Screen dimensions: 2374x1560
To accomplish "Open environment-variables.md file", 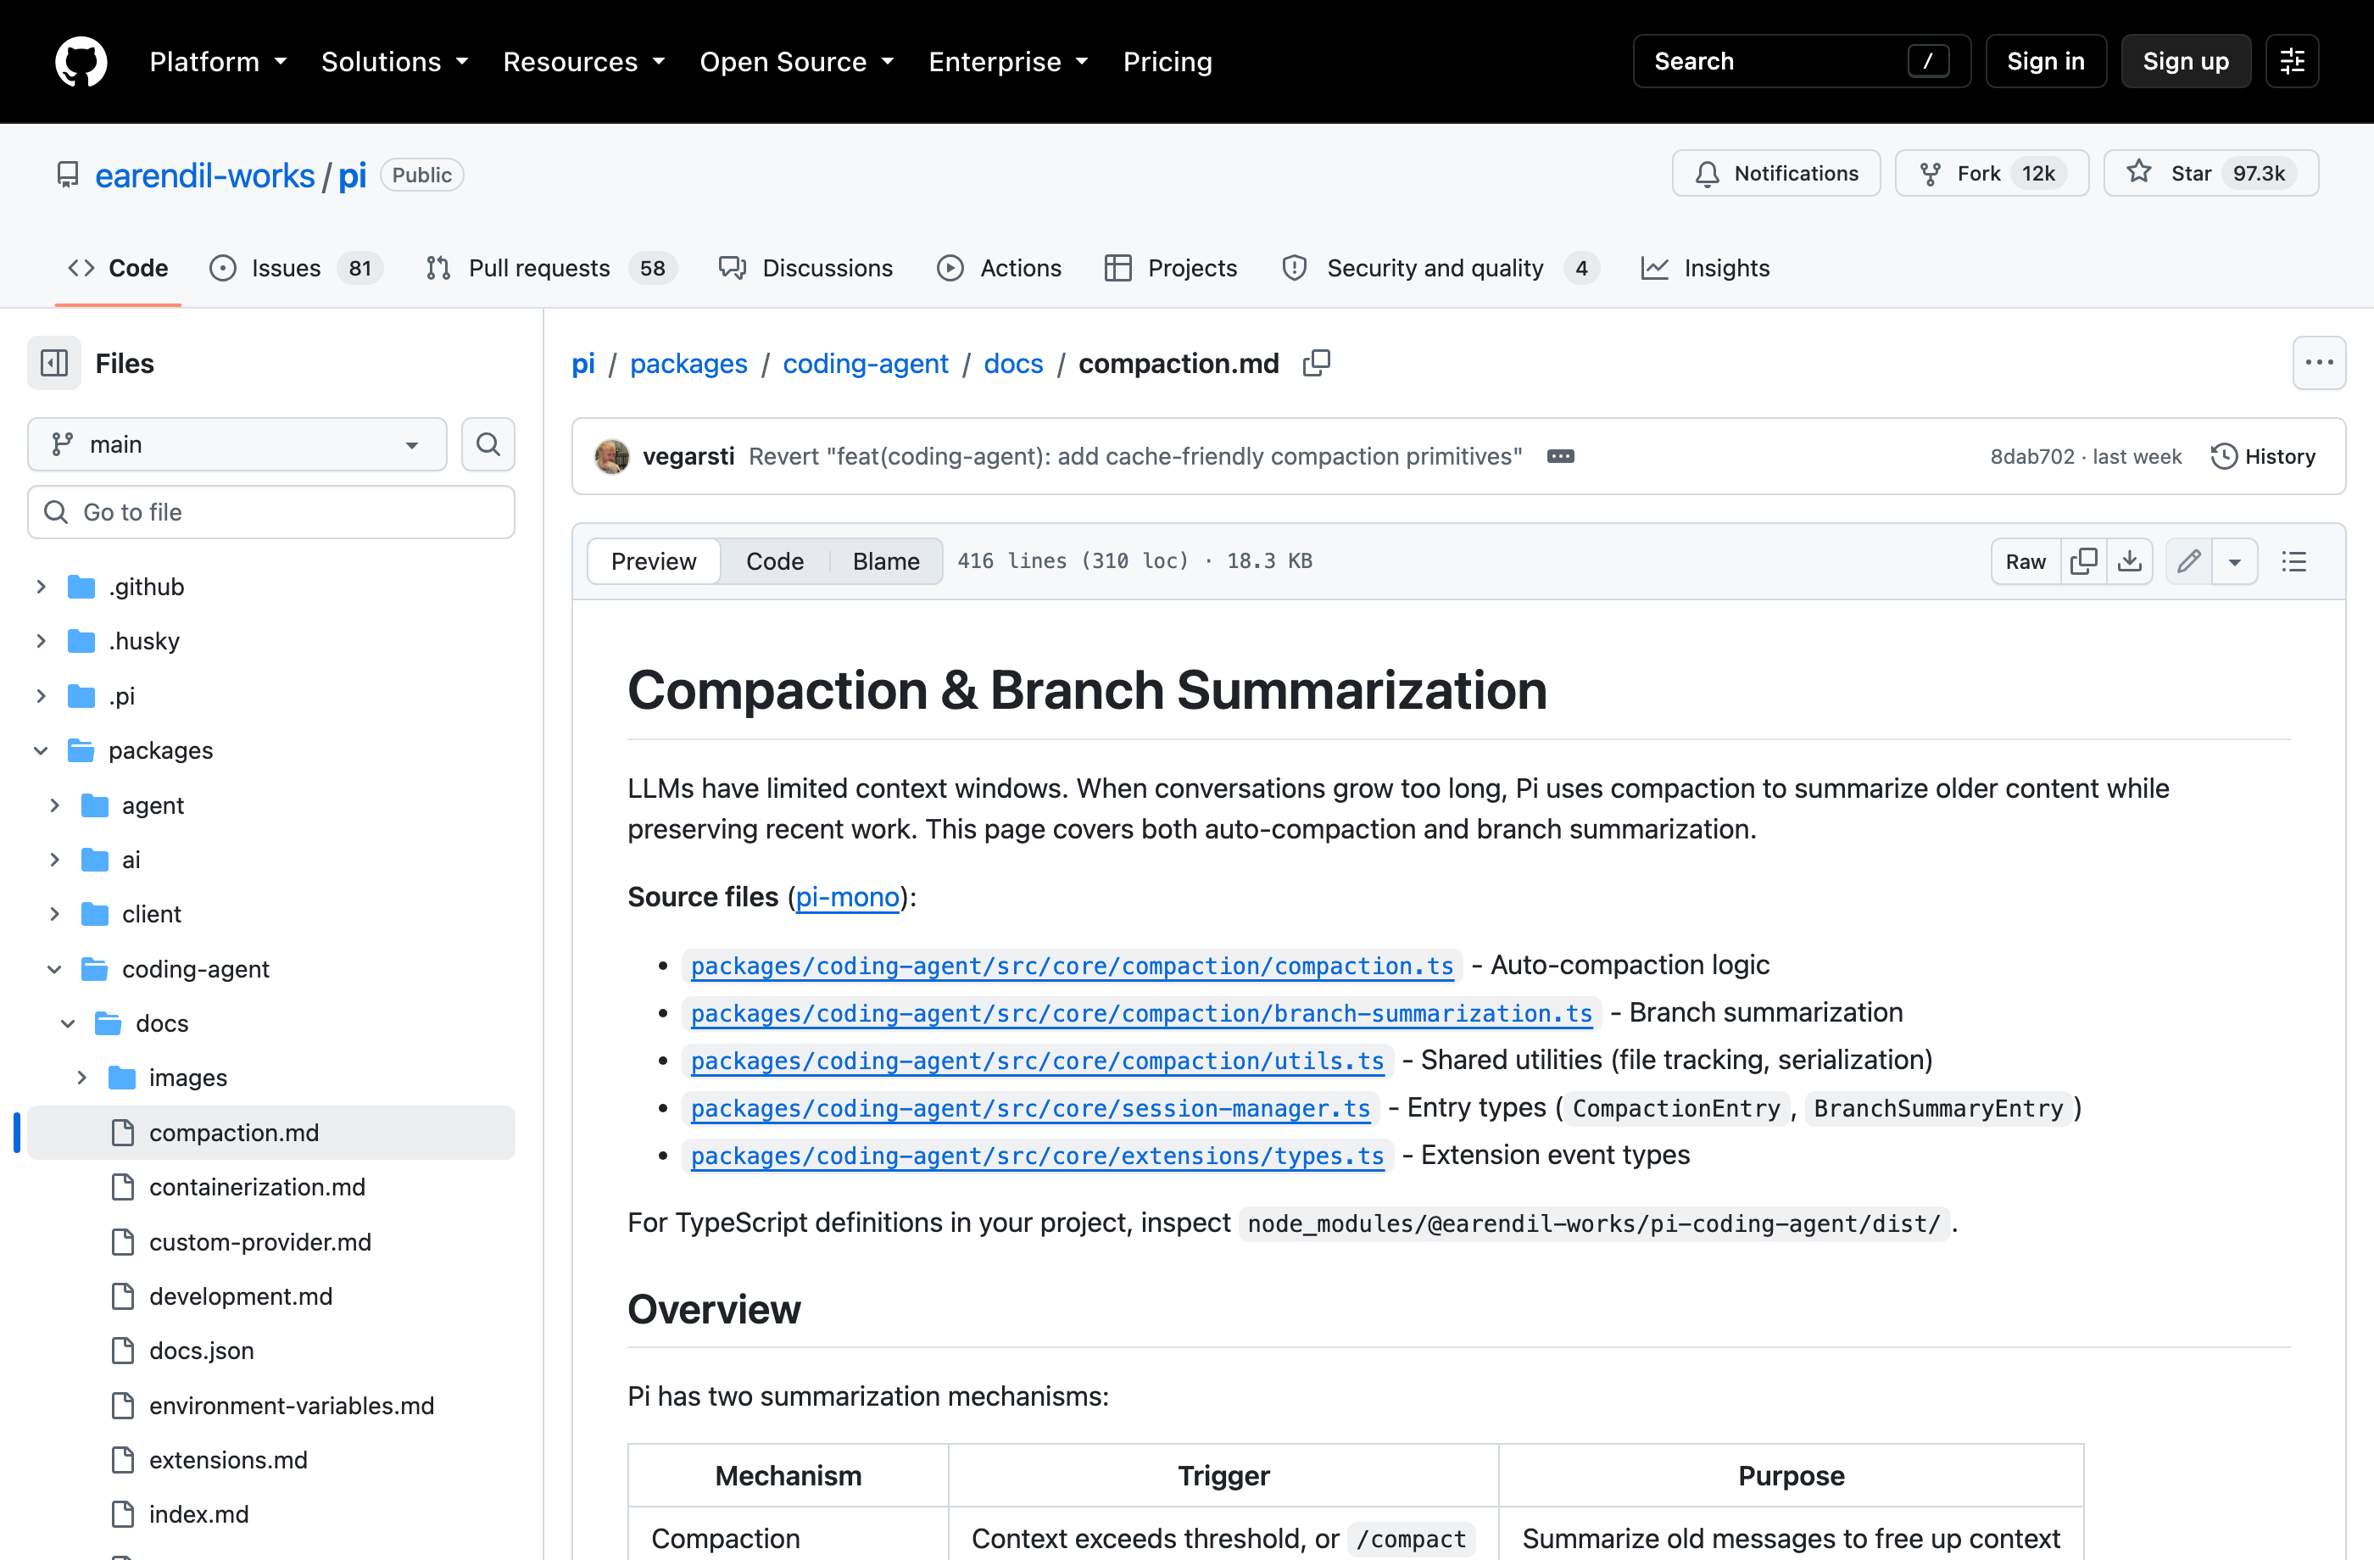I will [292, 1406].
